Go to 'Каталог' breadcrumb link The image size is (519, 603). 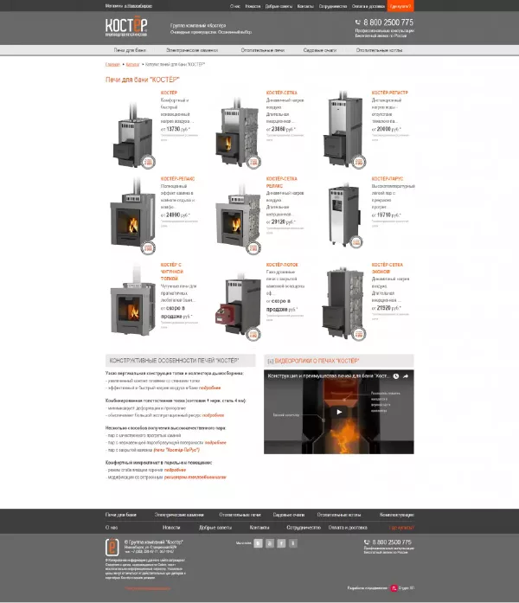(x=132, y=64)
